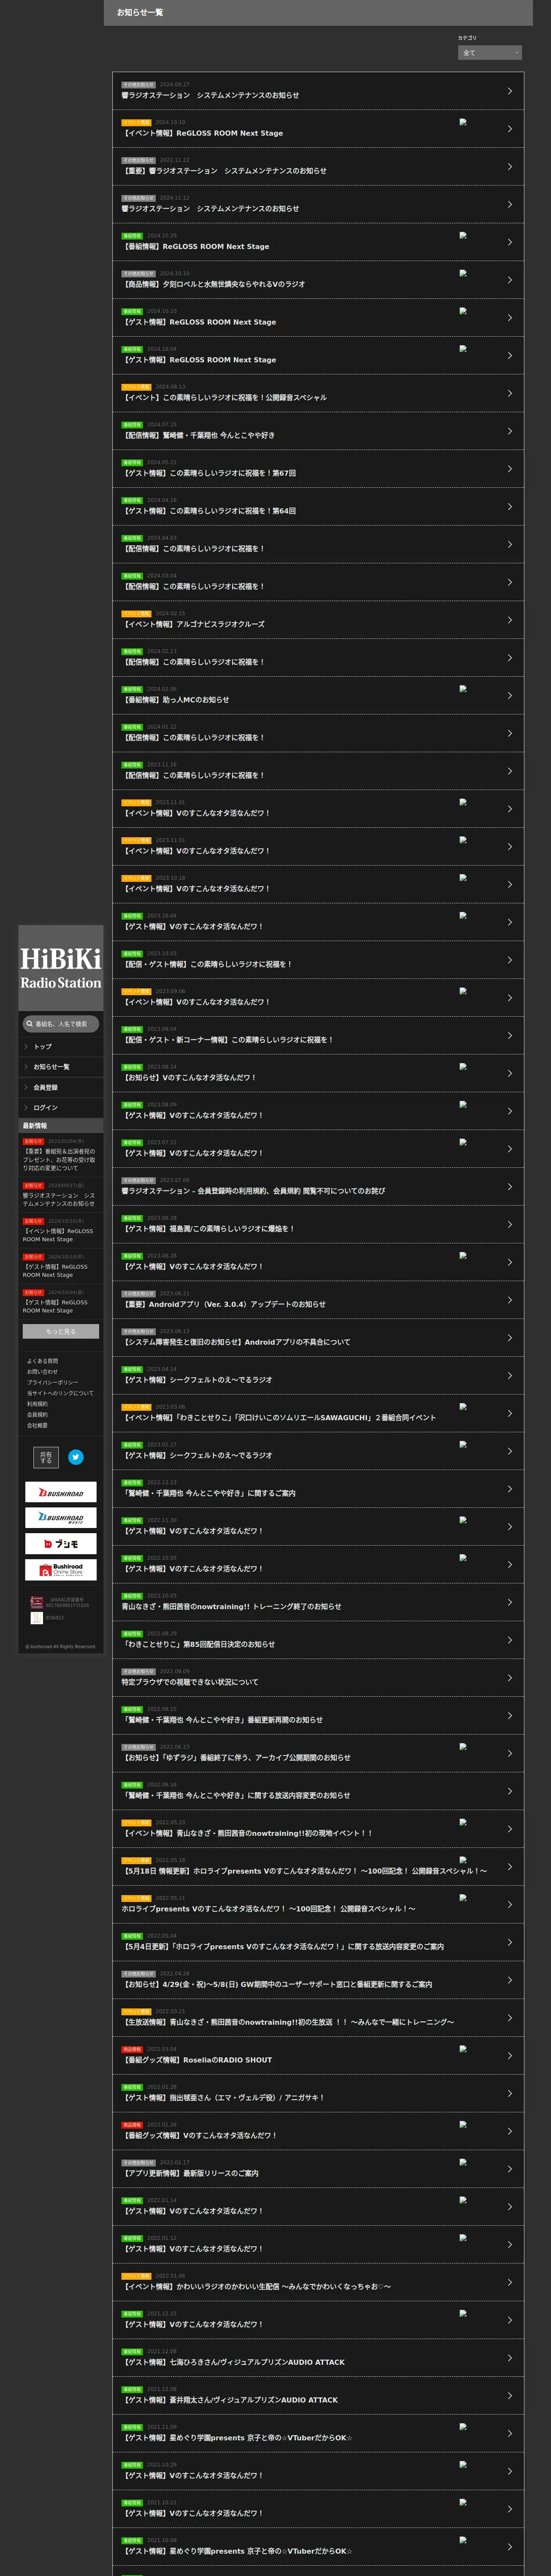Open the カテゴリ dropdown showing 全て
Viewport: 551px width, 2576px height.
pyautogui.click(x=489, y=53)
